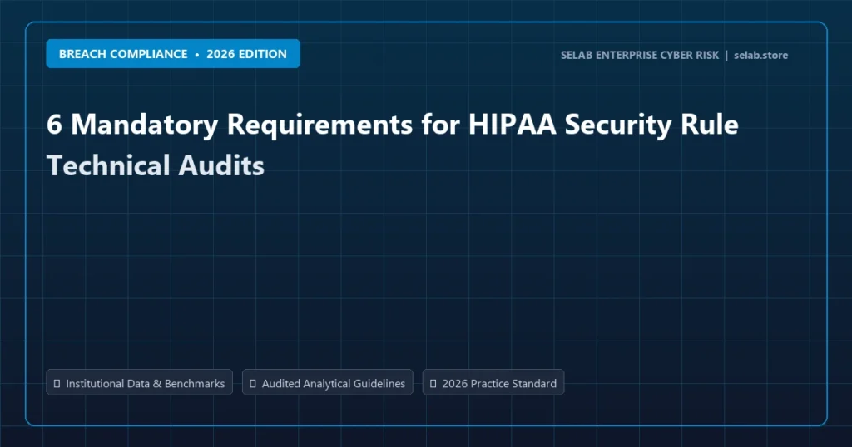Screen dimensions: 852x447
Task: Click the Audited Analytical Guidelines tag
Action: pyautogui.click(x=328, y=382)
